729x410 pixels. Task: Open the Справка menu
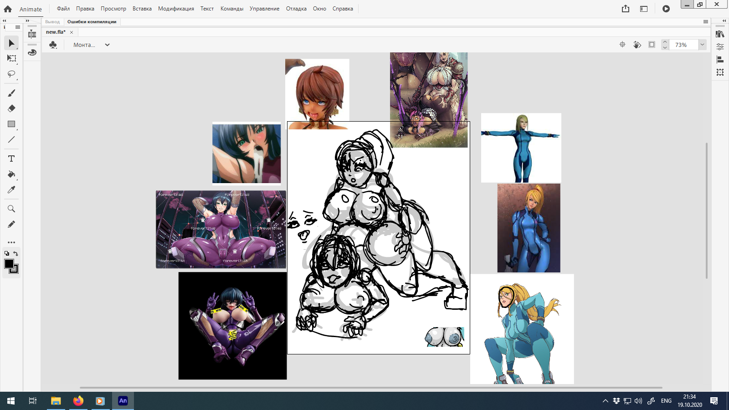coord(343,9)
